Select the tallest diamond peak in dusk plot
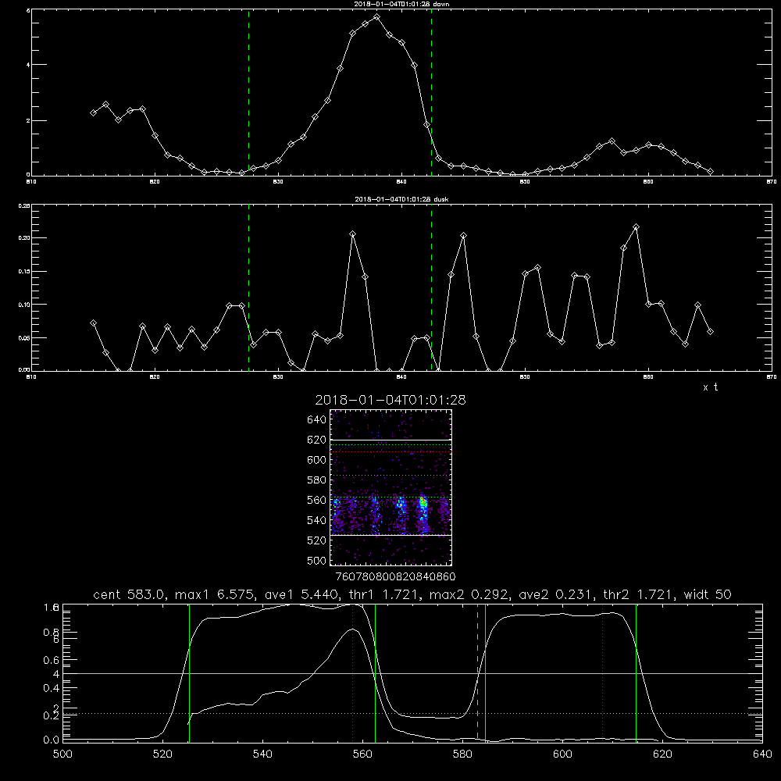 tap(636, 227)
